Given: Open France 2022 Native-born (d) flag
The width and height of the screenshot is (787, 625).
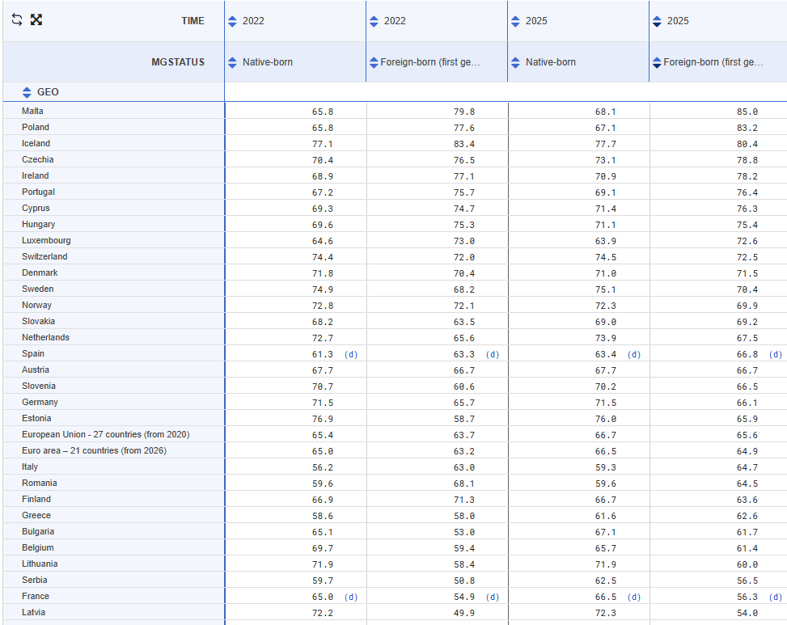Looking at the screenshot, I should point(351,597).
